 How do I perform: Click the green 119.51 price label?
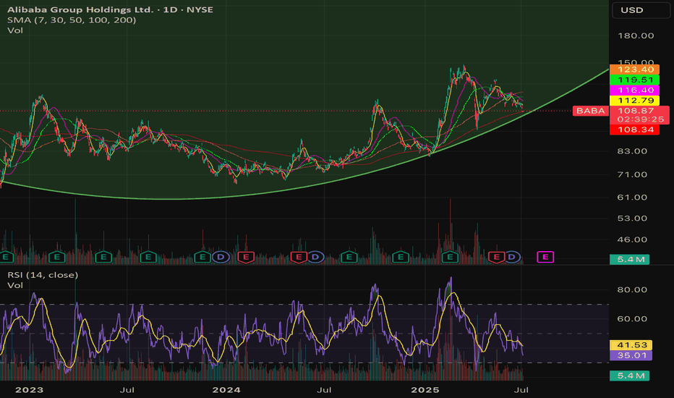tap(634, 80)
